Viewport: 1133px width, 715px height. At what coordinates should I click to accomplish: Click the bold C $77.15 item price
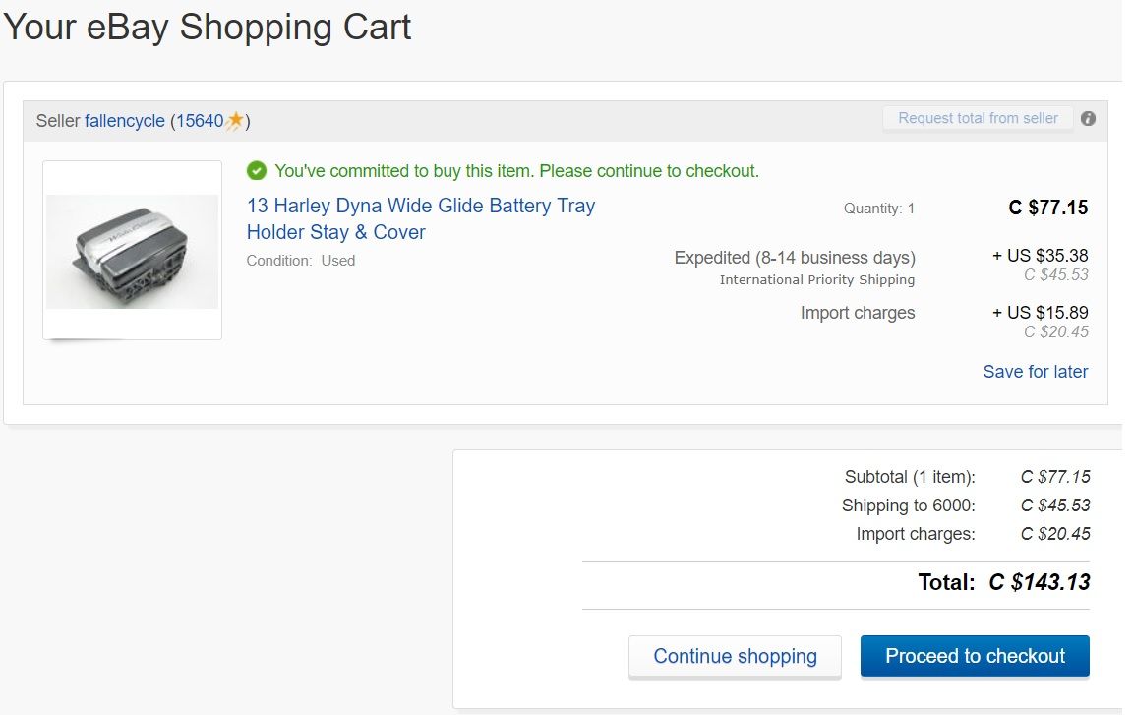tap(1048, 208)
